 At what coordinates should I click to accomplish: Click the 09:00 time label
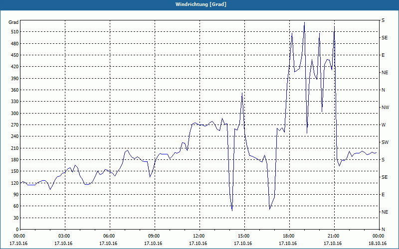[x=154, y=236]
